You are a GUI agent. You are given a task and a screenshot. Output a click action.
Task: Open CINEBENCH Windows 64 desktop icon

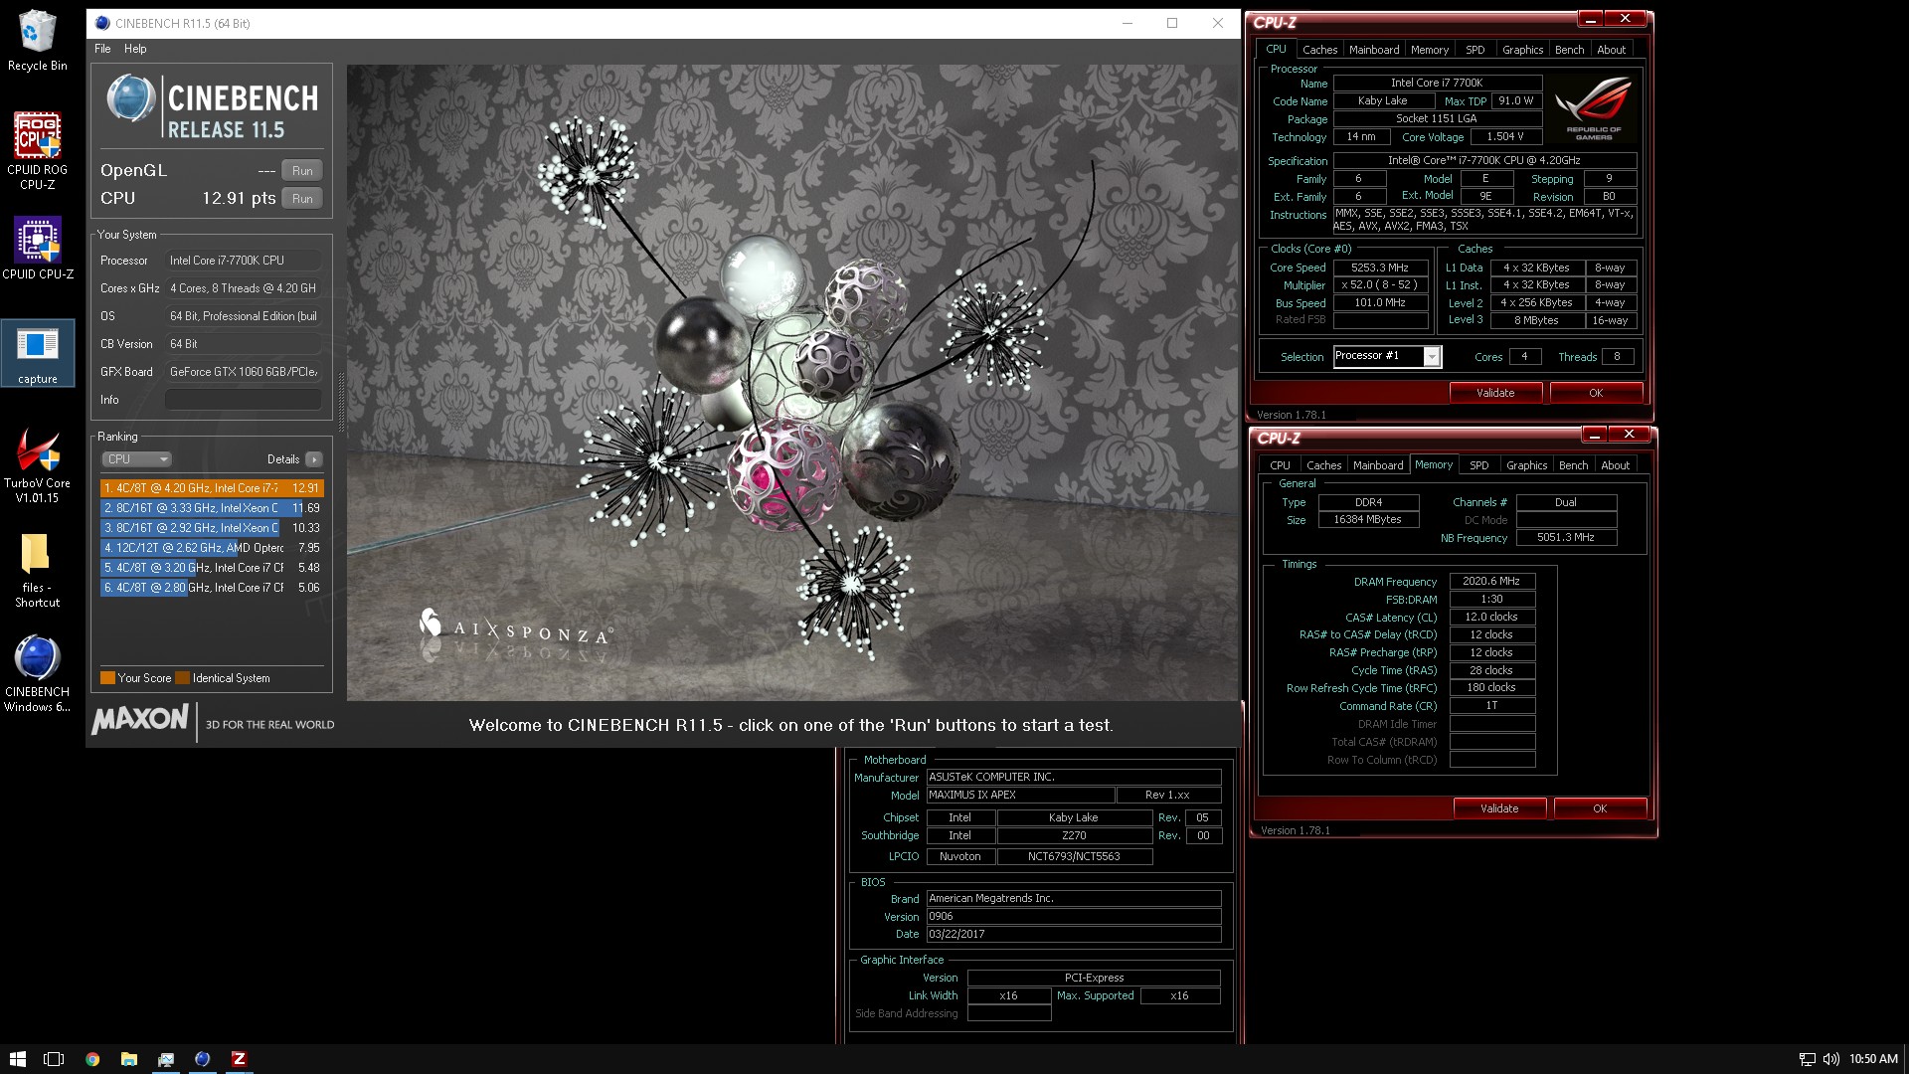(37, 674)
